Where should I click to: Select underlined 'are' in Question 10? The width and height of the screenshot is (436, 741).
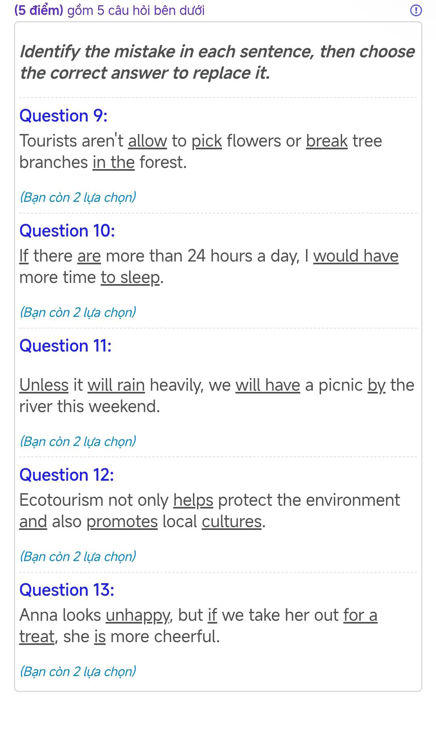coord(89,256)
